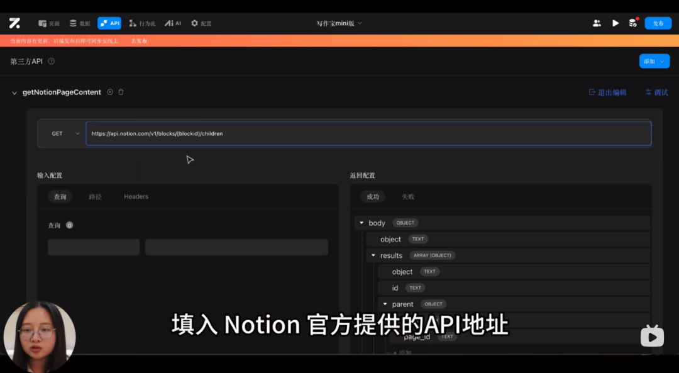679x373 pixels.
Task: Click the 去发布 link in orange banner
Action: pyautogui.click(x=139, y=41)
